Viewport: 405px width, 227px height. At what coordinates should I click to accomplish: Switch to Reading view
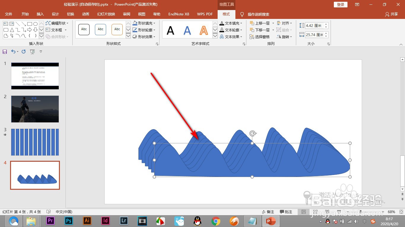pyautogui.click(x=327, y=212)
